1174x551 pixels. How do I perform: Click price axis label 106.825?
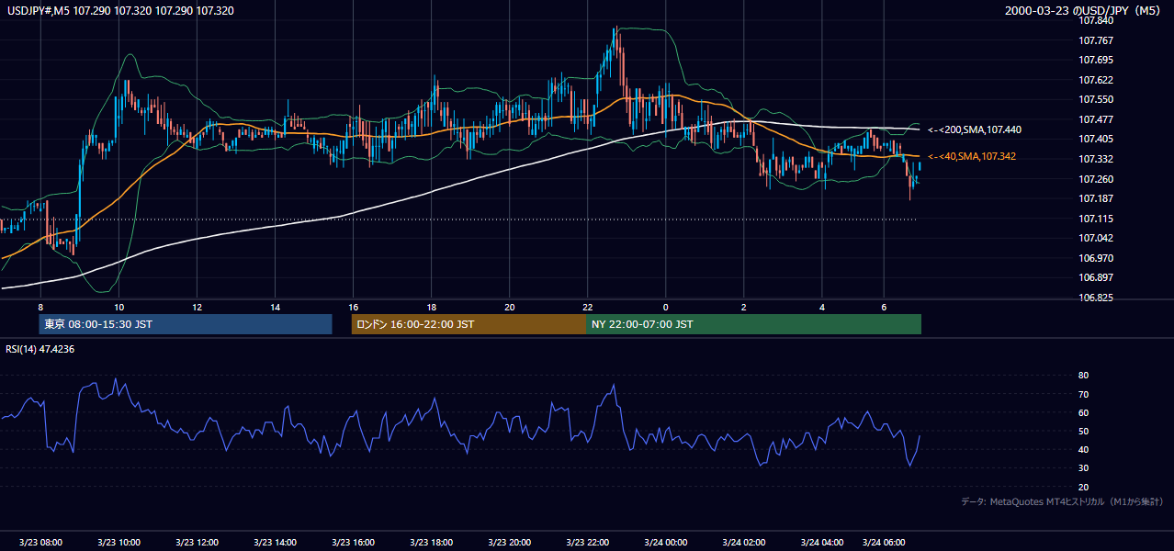tap(1096, 298)
